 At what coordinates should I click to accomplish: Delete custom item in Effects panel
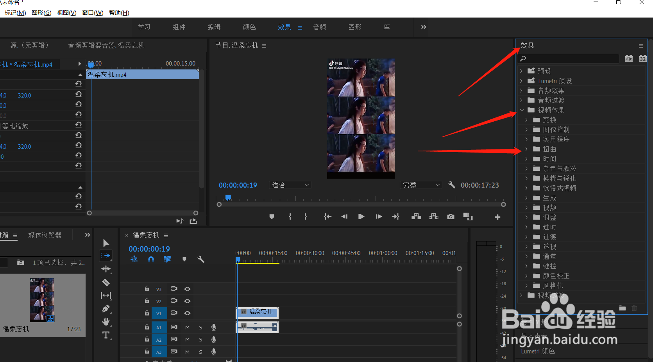tap(634, 308)
